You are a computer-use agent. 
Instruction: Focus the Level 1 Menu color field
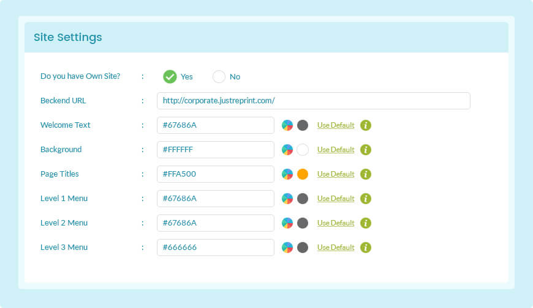click(x=216, y=199)
